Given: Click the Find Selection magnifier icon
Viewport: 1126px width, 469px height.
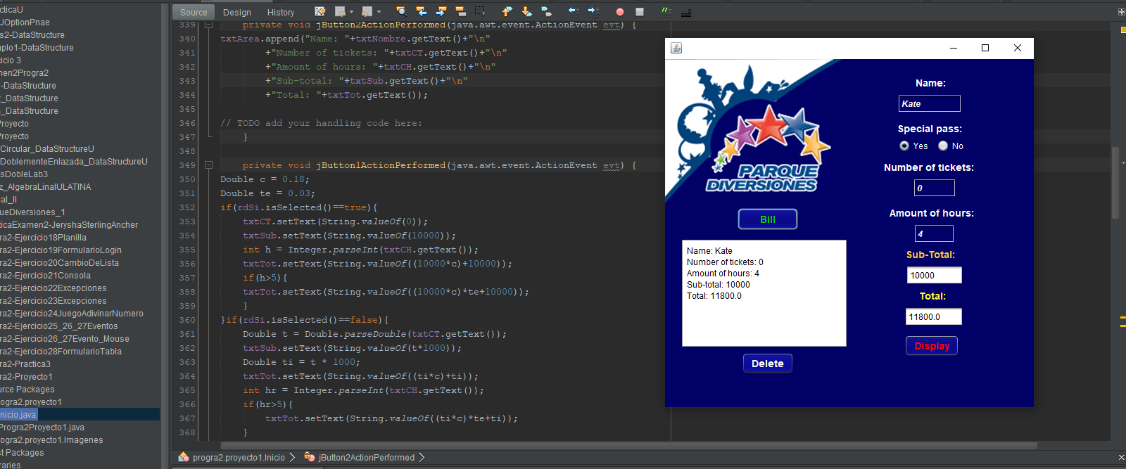Looking at the screenshot, I should pos(401,11).
